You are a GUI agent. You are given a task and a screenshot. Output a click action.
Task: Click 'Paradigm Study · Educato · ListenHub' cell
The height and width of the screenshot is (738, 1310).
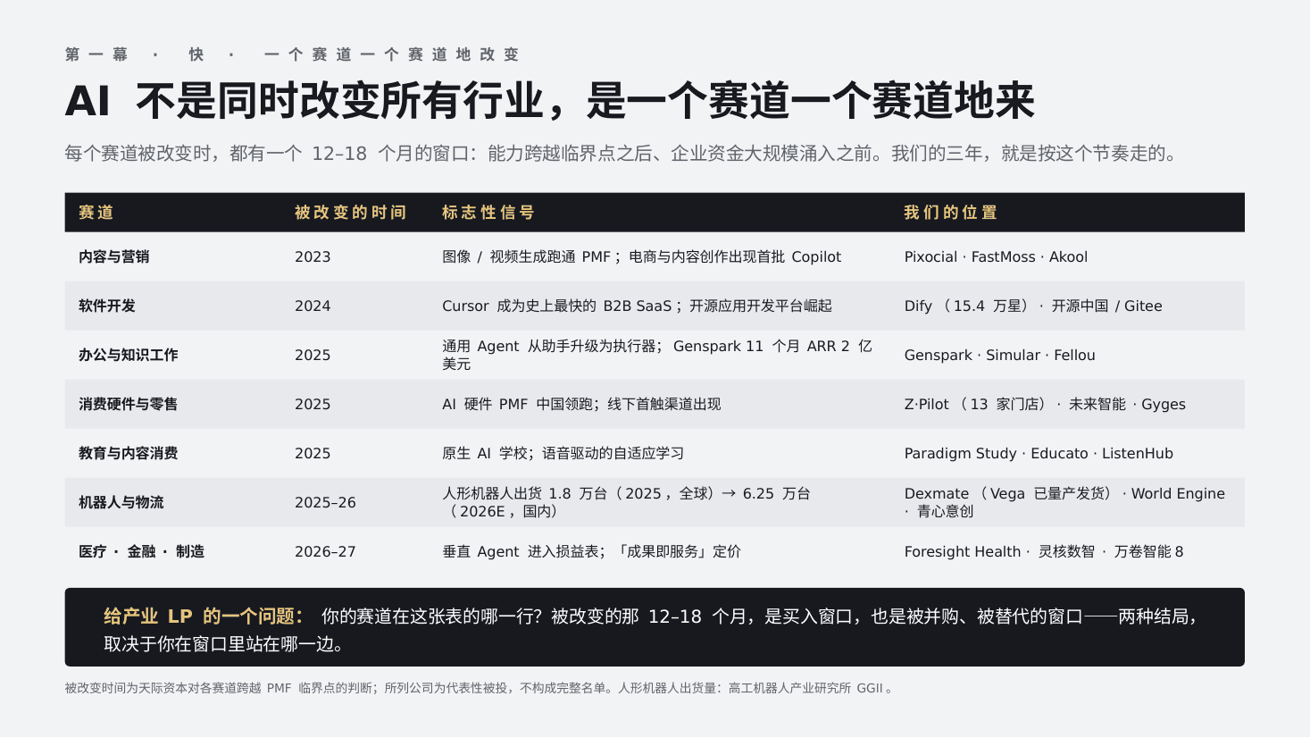[x=1039, y=453]
